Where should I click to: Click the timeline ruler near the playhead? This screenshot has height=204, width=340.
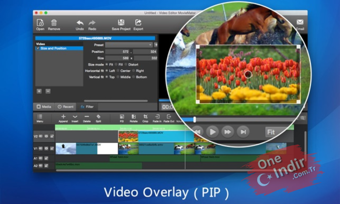point(185,127)
